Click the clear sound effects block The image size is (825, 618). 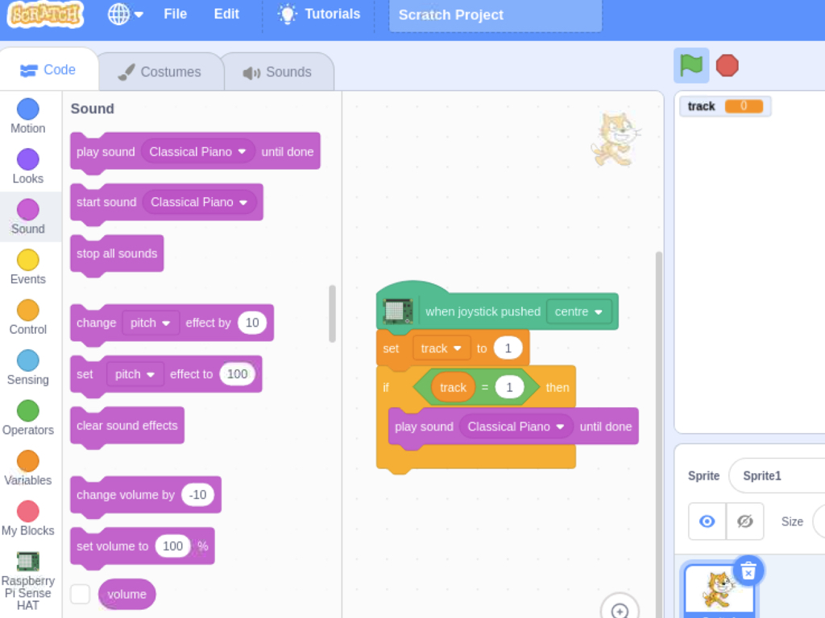point(127,426)
